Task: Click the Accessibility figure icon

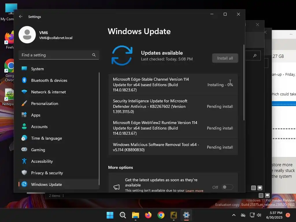Action: tap(24, 161)
